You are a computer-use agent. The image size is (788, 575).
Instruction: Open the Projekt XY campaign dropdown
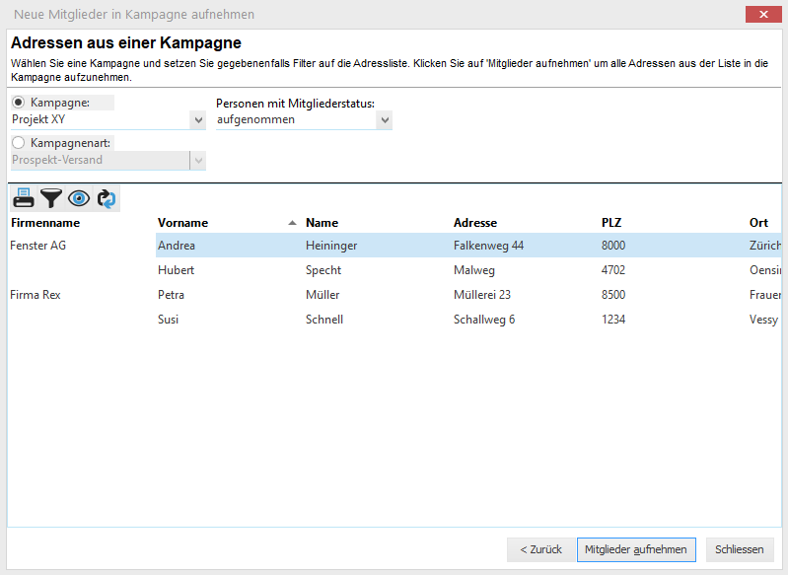click(198, 120)
